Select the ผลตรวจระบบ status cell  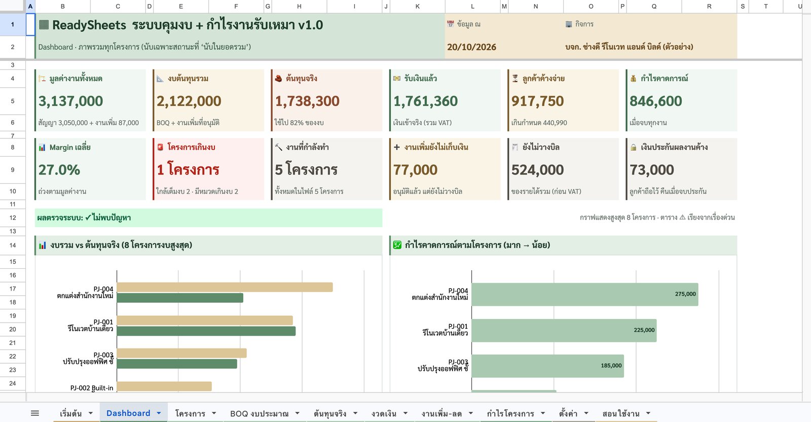pos(208,218)
